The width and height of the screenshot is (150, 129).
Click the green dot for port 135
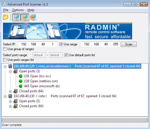(21, 76)
